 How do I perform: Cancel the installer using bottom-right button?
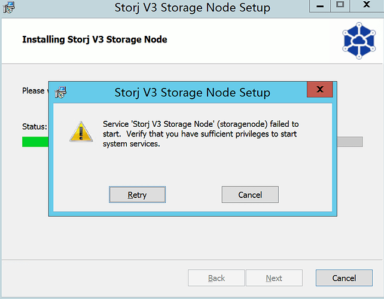[x=344, y=277]
